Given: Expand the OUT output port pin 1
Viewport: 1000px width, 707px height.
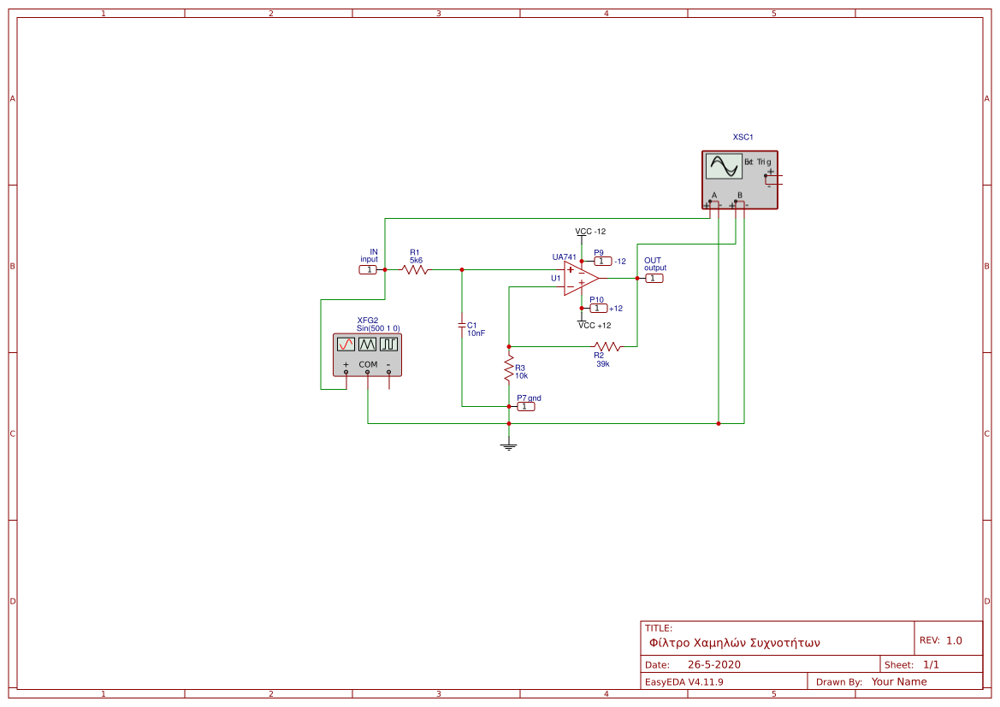Looking at the screenshot, I should coord(654,277).
